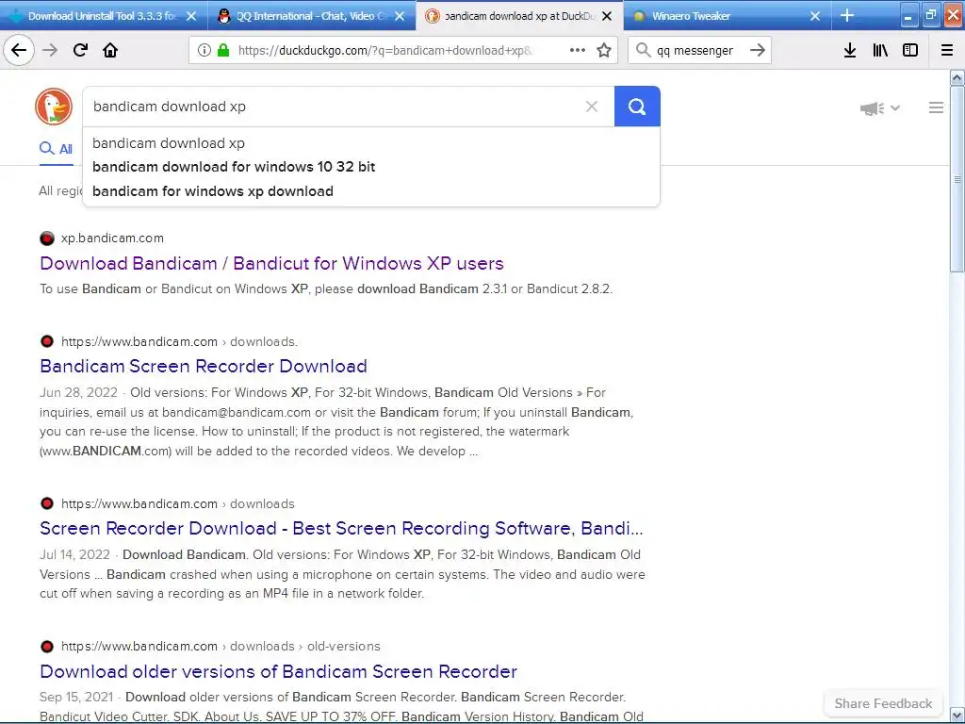Go back with the browser back arrow

coord(19,50)
